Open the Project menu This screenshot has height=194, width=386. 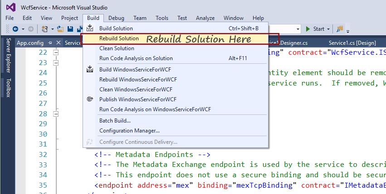coord(69,18)
